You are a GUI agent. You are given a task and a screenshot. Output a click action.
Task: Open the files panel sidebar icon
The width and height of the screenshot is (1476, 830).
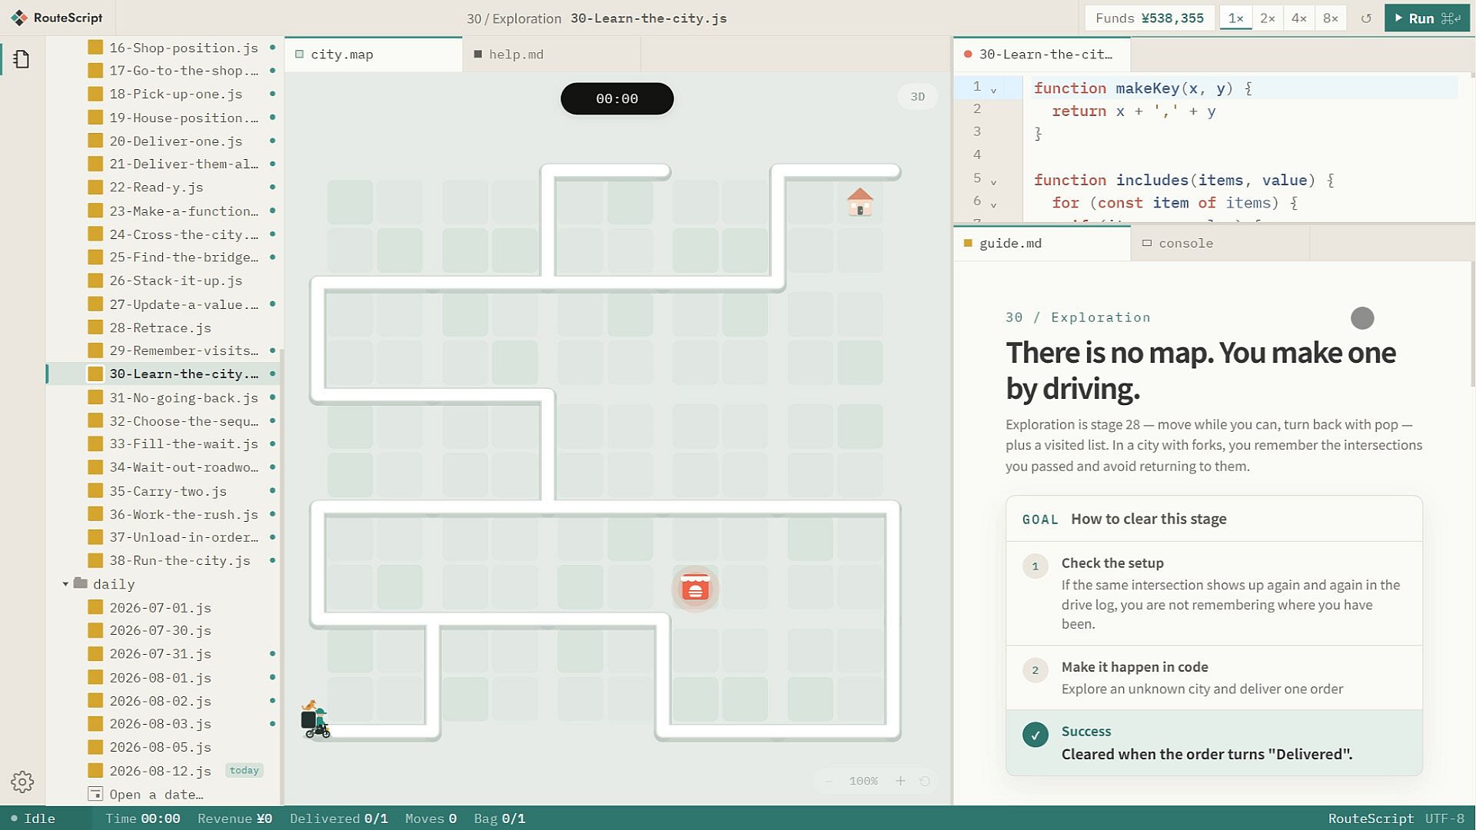tap(22, 59)
